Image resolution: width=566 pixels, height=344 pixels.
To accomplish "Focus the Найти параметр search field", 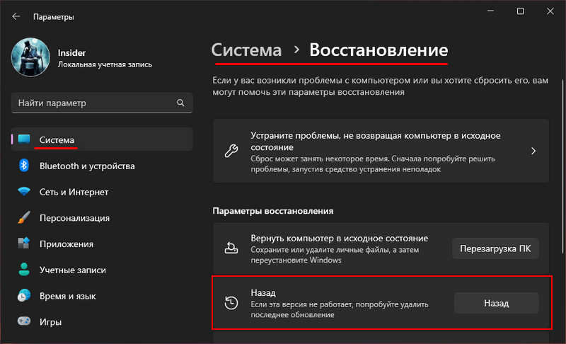I will [x=102, y=103].
